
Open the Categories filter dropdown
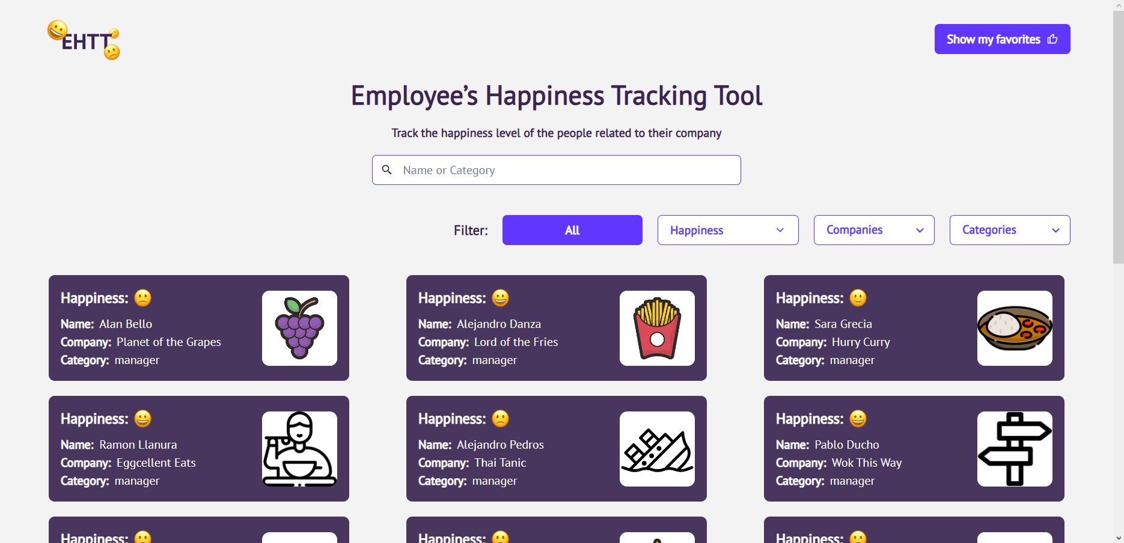coord(1010,230)
